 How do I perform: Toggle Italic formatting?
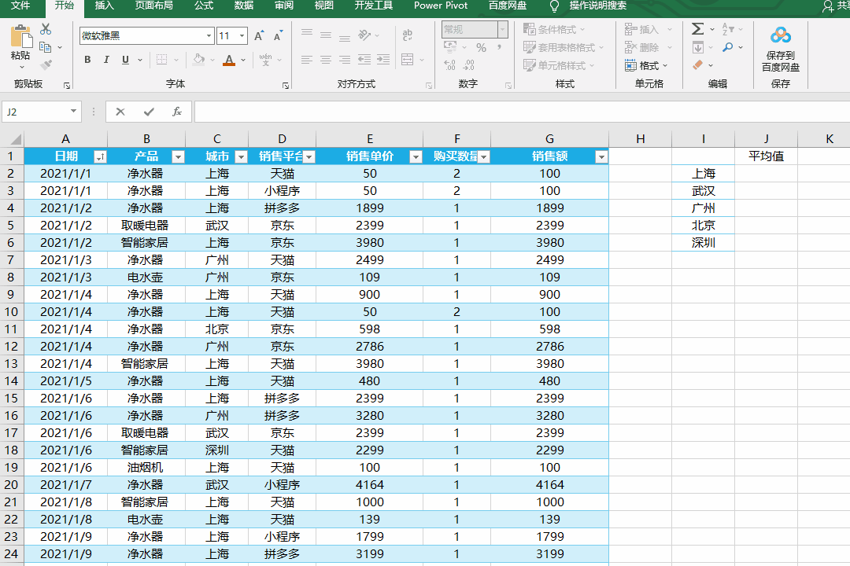point(108,60)
